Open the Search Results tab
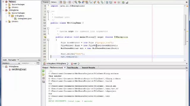Screen dimensions: 190x106 coord(88,68)
